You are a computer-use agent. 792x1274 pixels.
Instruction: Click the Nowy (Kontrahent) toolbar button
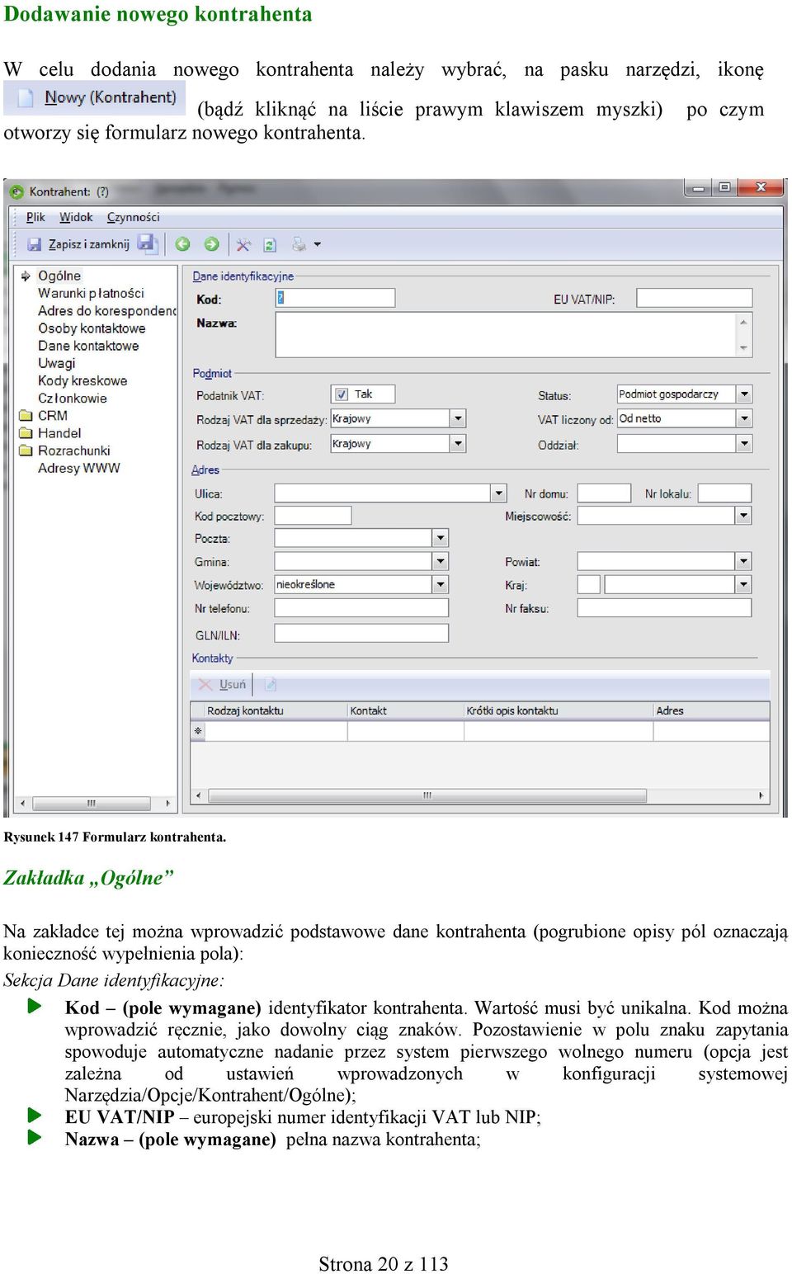pyautogui.click(x=95, y=97)
